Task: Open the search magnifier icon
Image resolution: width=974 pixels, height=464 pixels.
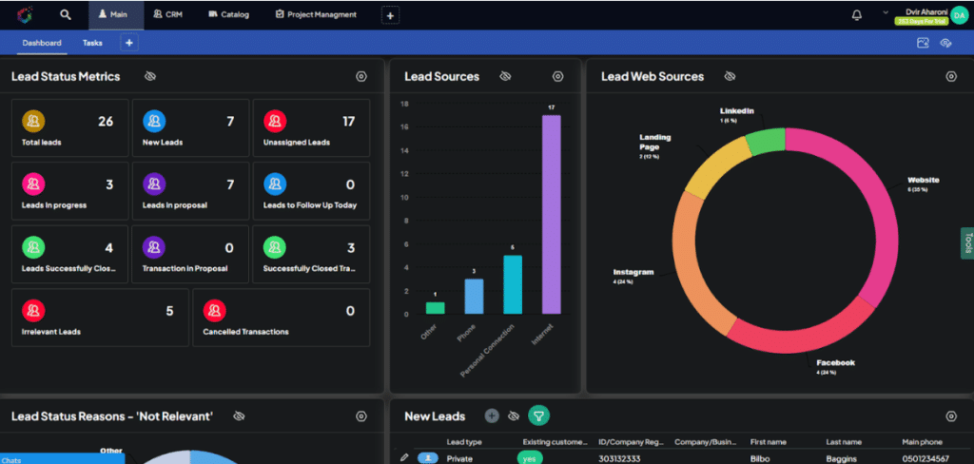Action: 66,14
